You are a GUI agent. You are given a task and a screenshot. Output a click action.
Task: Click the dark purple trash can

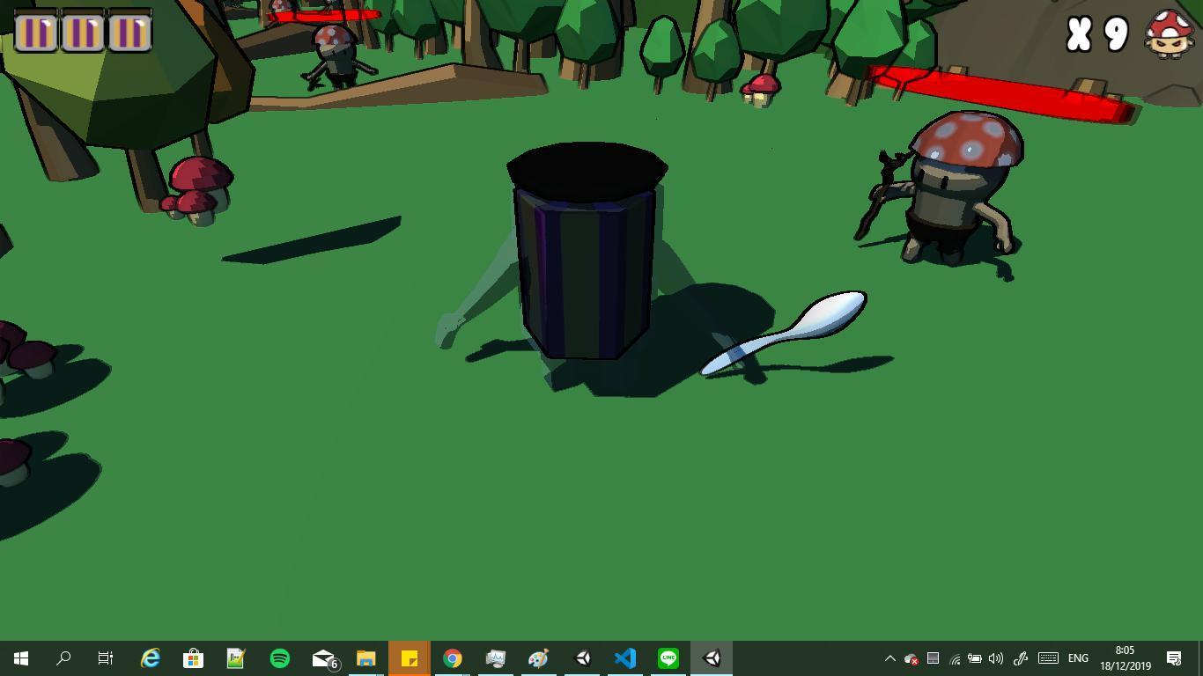click(x=586, y=251)
